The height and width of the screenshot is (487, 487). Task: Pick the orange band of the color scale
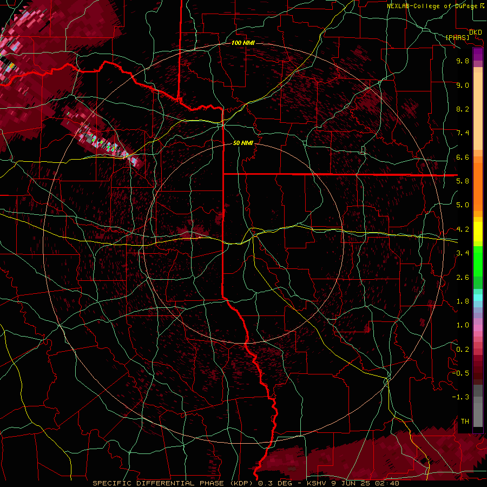point(478,186)
